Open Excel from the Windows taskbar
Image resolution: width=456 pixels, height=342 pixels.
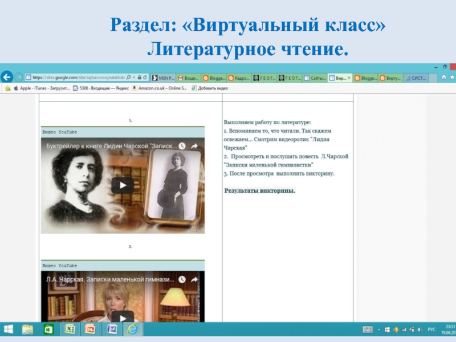coord(70,329)
